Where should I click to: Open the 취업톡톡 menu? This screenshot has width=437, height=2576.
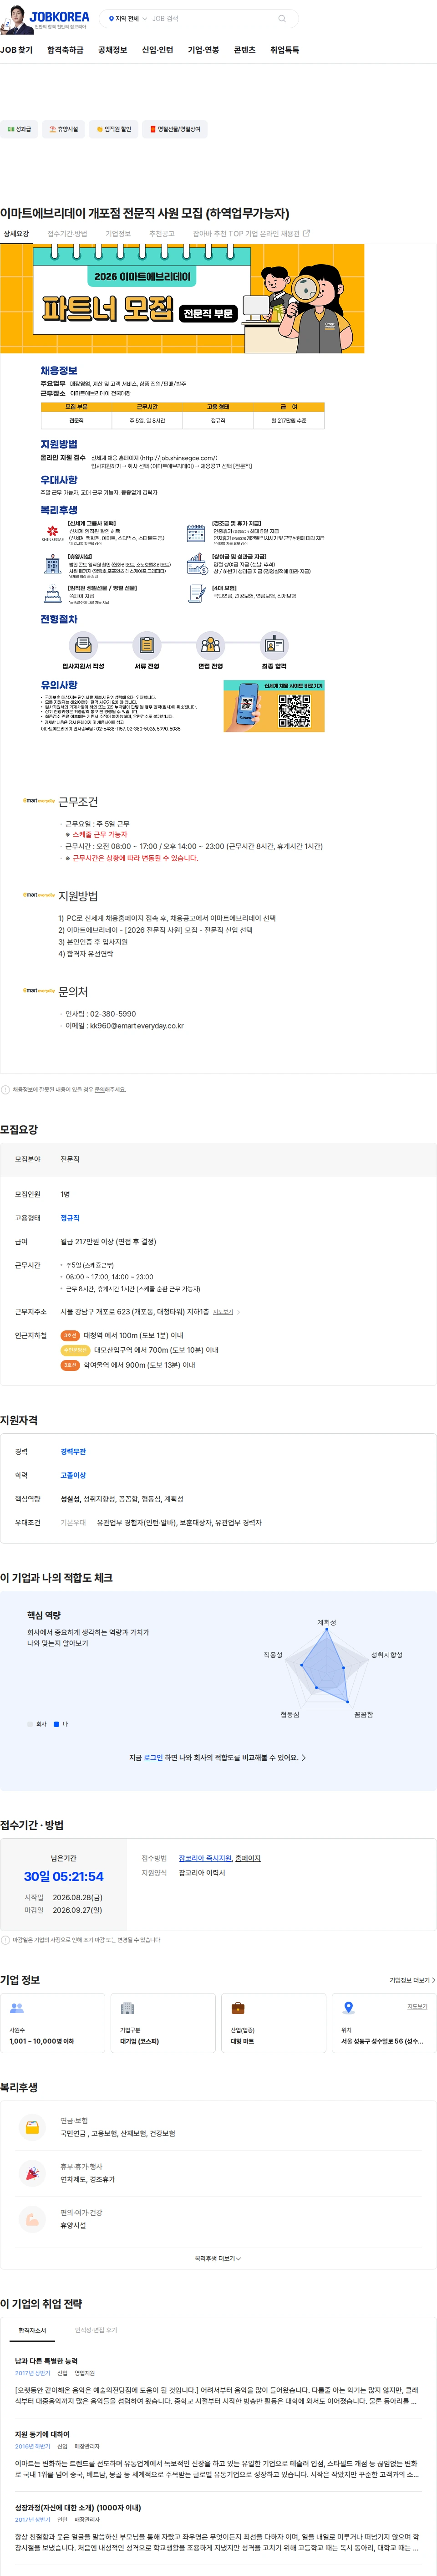(x=284, y=50)
